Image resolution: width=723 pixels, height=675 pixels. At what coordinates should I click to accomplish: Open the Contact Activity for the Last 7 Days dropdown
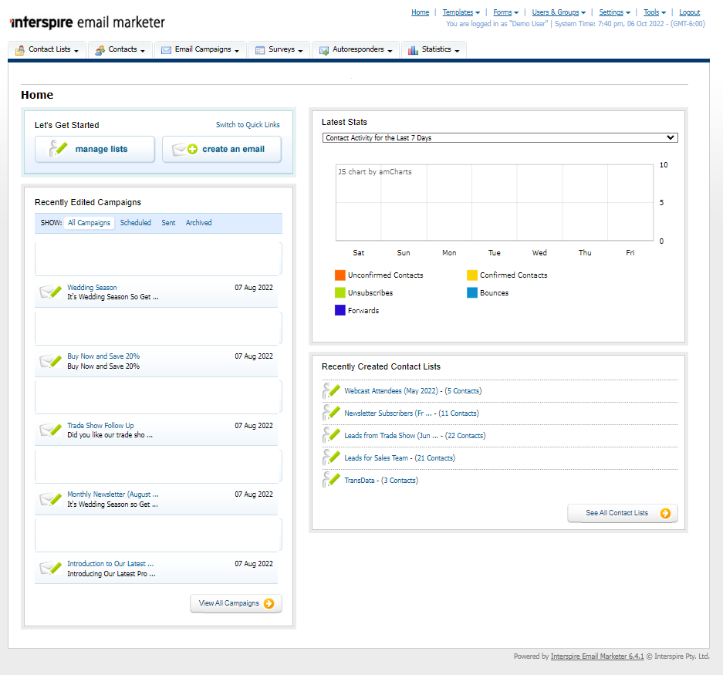point(499,137)
